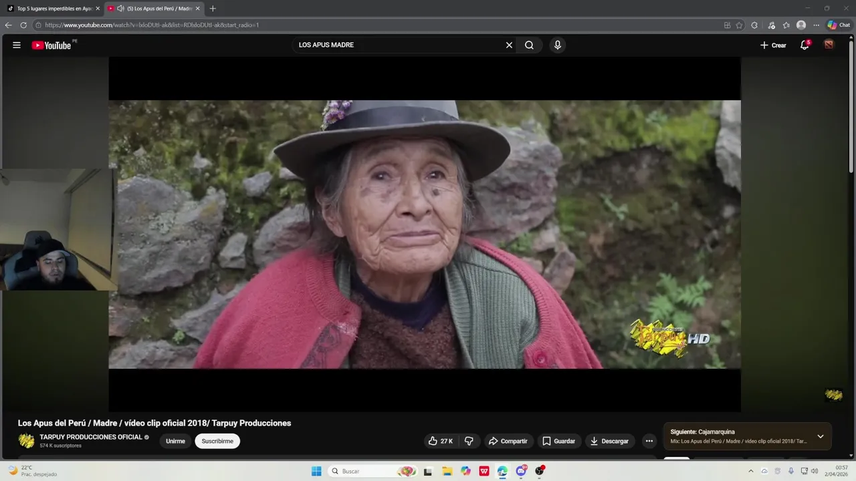The height and width of the screenshot is (481, 856).
Task: Open the notifications bell
Action: [x=805, y=45]
